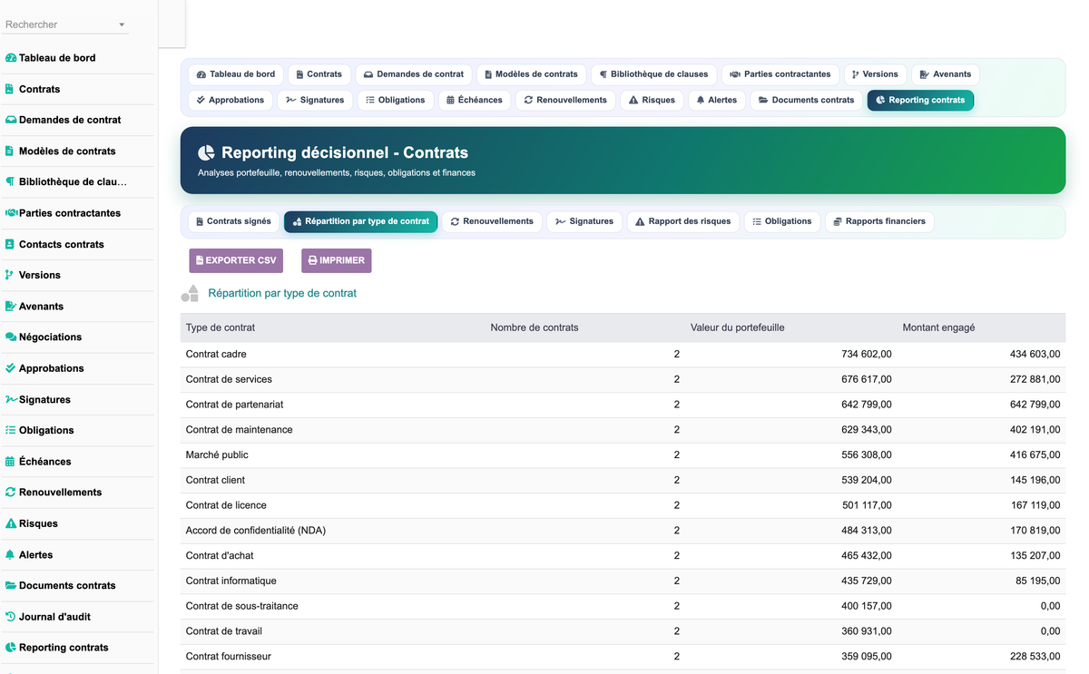
Task: Click the pie chart icon in Reporting décisionnel banner
Action: pos(207,152)
